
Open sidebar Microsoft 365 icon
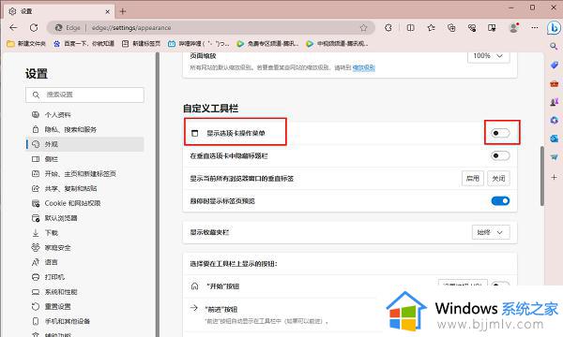554,121
